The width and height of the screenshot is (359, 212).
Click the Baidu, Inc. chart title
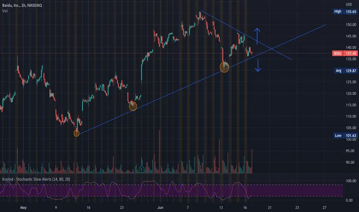click(22, 5)
